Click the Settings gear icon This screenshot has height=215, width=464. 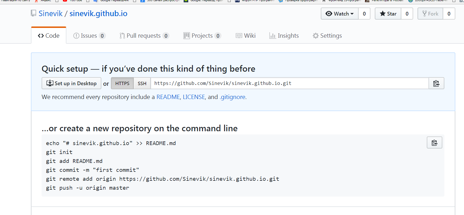click(x=316, y=36)
